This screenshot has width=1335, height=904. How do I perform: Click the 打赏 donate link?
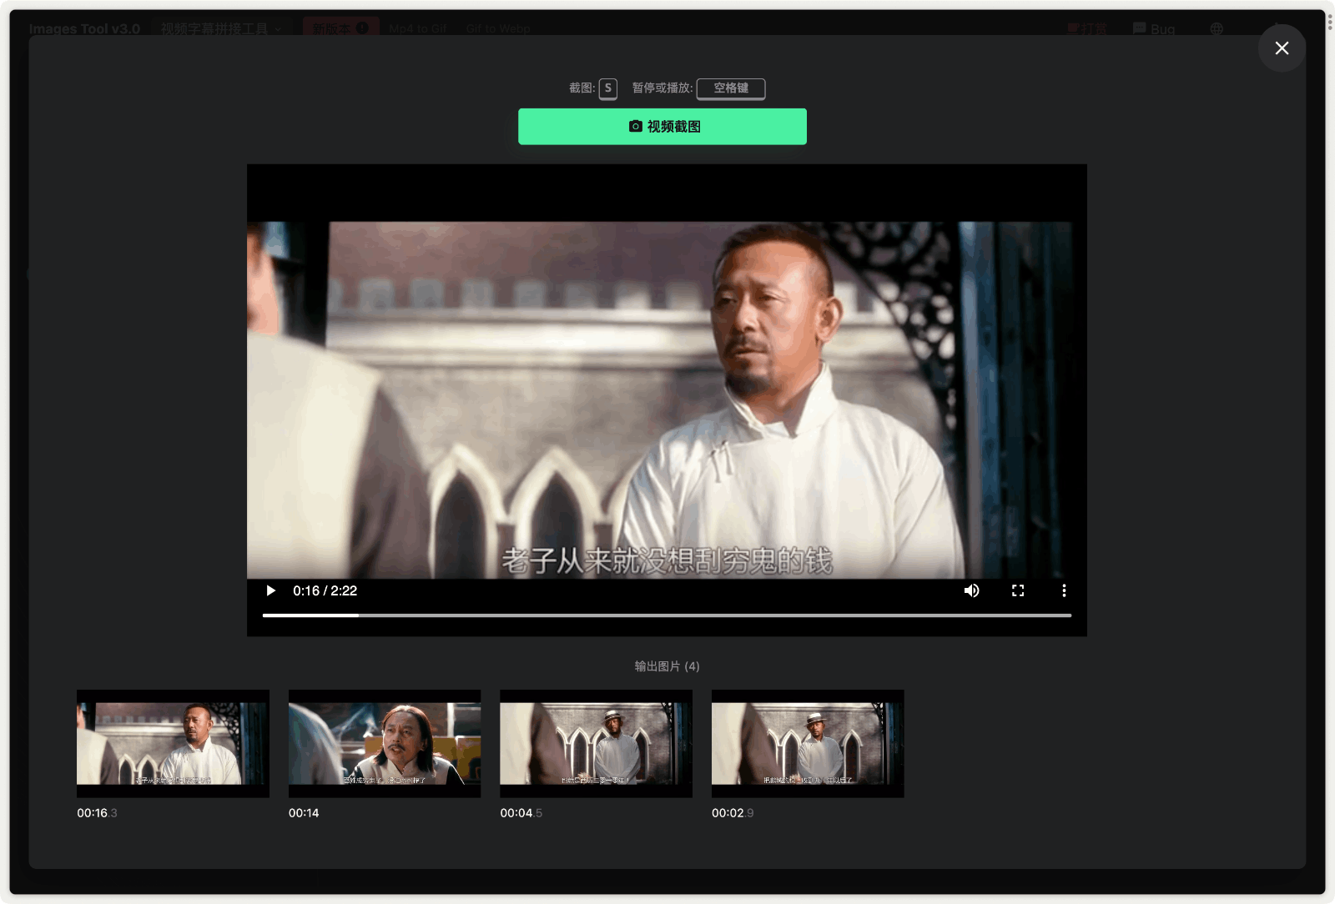1087,29
